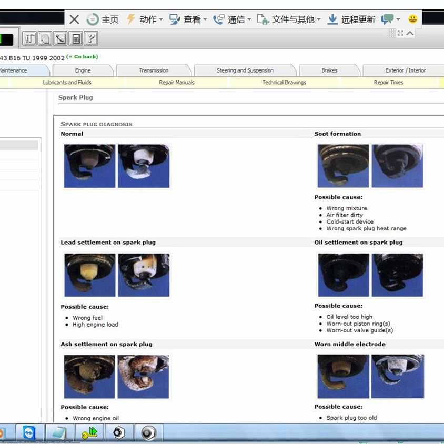Click the first Normal spark plug thumbnail
Image resolution: width=444 pixels, height=444 pixels.
pyautogui.click(x=89, y=166)
